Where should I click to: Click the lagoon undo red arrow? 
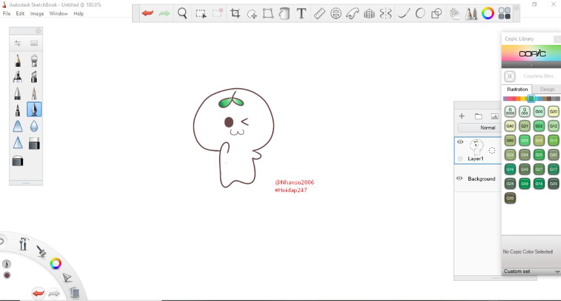coord(38,293)
